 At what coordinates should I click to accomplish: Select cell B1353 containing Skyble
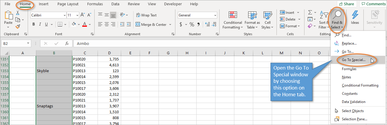tap(54, 71)
